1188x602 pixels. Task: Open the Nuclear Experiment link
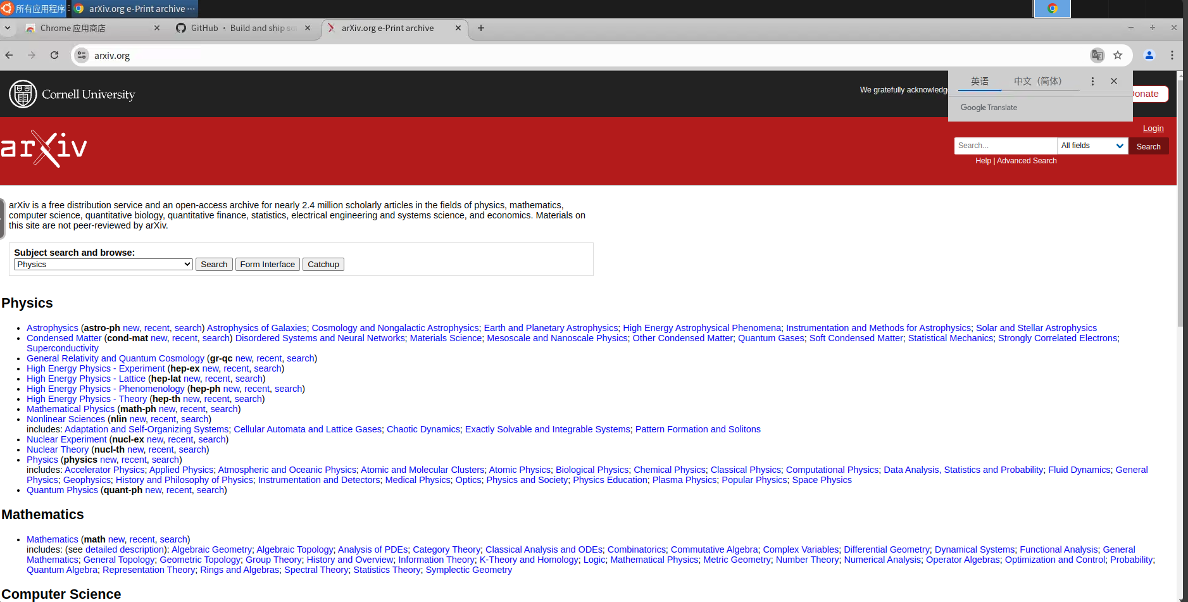[x=66, y=439]
